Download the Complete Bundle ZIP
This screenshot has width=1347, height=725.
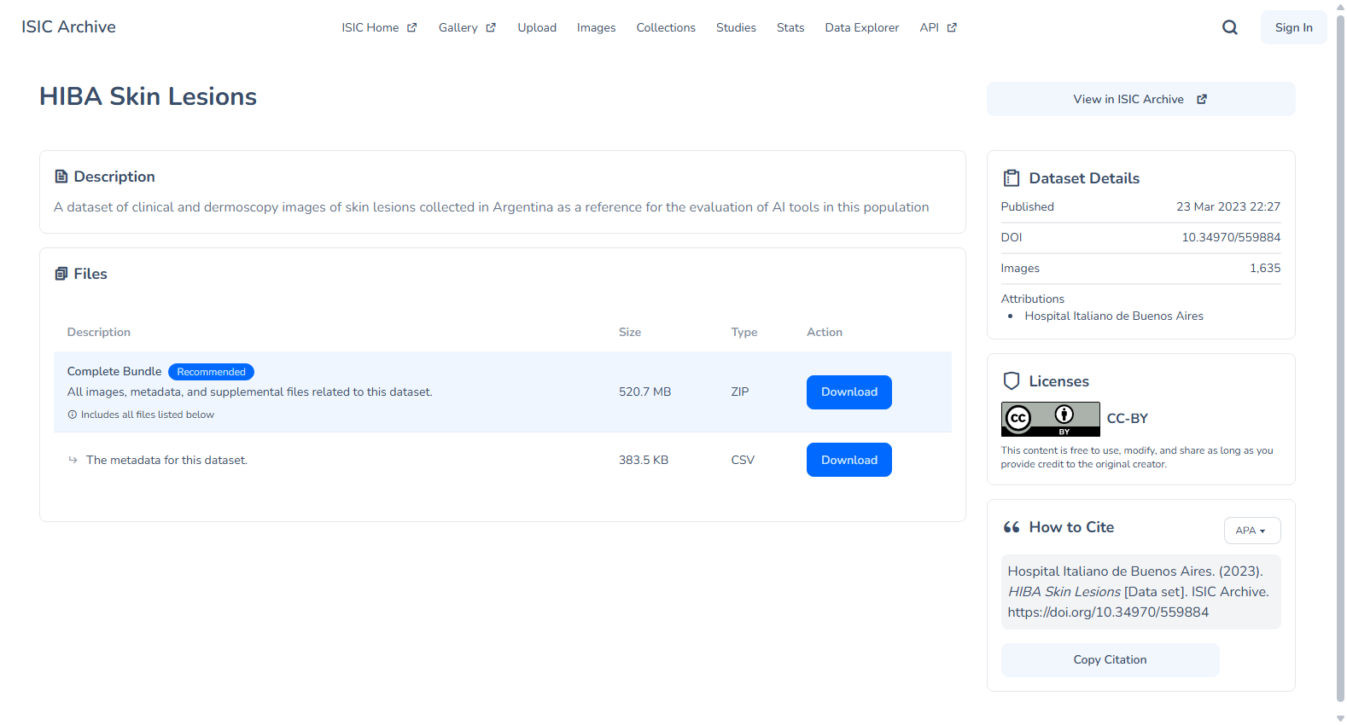849,392
